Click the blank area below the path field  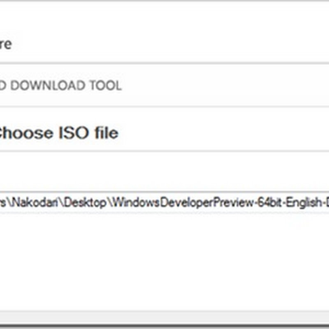tap(164, 259)
